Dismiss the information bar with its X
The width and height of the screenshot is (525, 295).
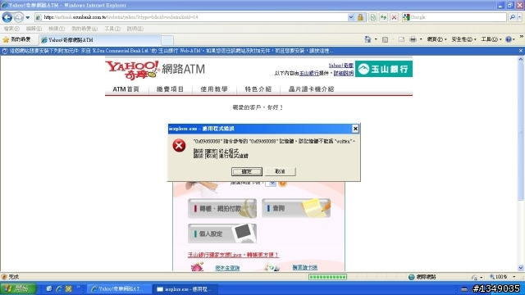(x=521, y=51)
